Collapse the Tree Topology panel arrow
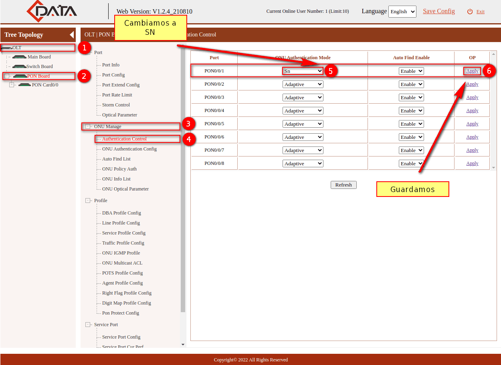Image resolution: width=501 pixels, height=365 pixels. (x=72, y=35)
